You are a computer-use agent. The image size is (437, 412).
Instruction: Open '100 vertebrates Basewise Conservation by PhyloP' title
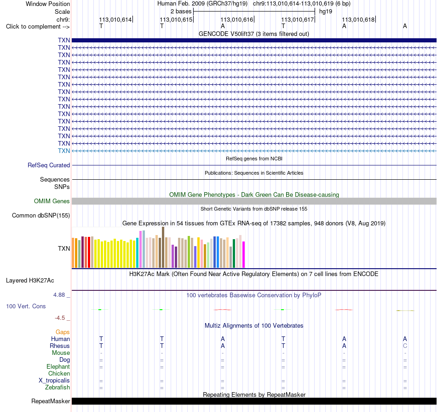(x=253, y=295)
